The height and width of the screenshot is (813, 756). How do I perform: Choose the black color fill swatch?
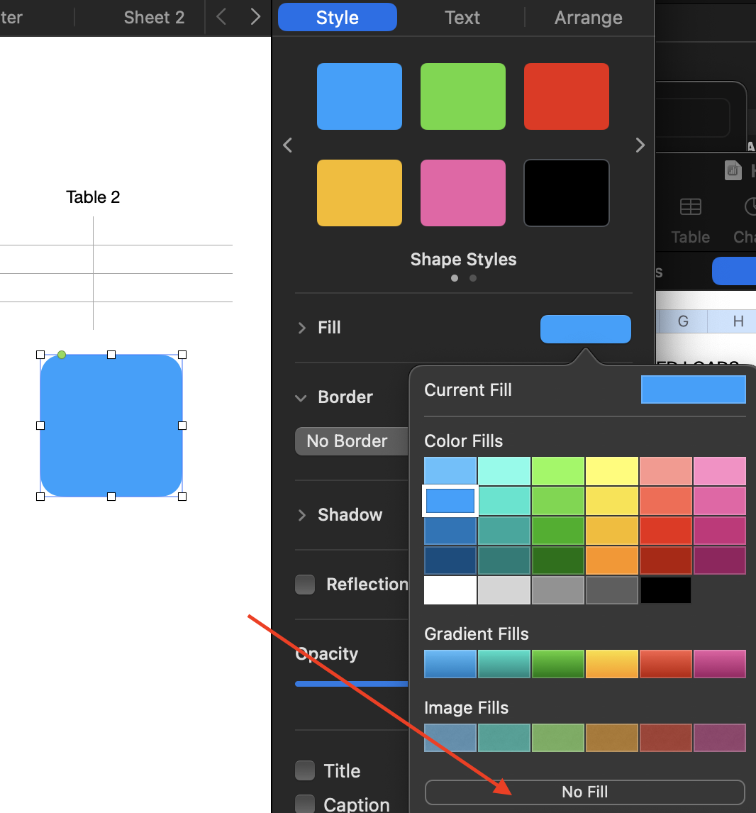pyautogui.click(x=665, y=590)
